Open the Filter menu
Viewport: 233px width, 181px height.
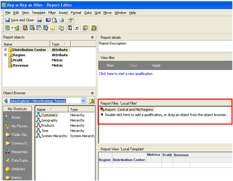click(52, 13)
